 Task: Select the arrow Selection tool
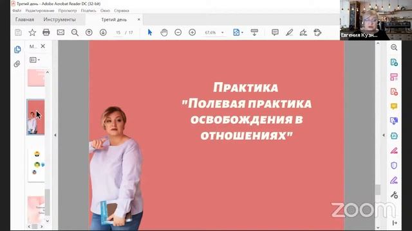coord(150,33)
